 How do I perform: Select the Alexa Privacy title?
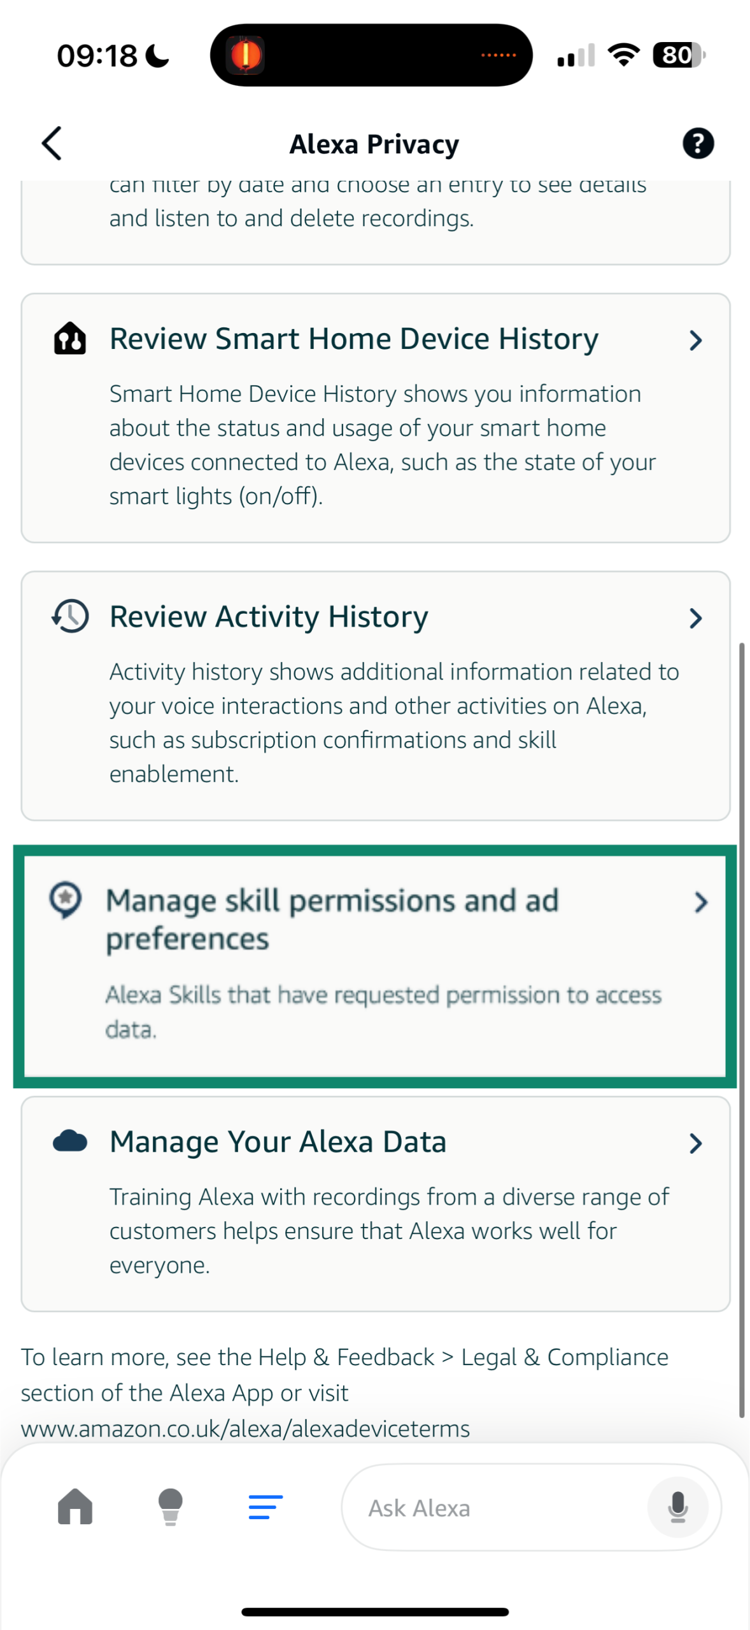click(x=374, y=143)
